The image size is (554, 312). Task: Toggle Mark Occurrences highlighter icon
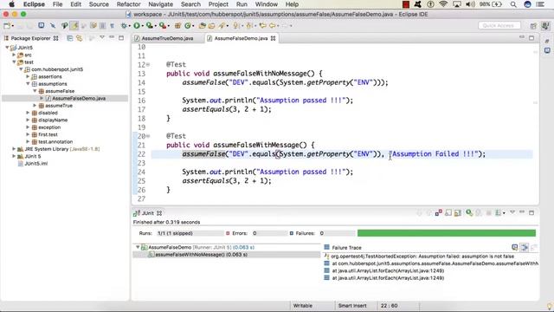[74, 25]
